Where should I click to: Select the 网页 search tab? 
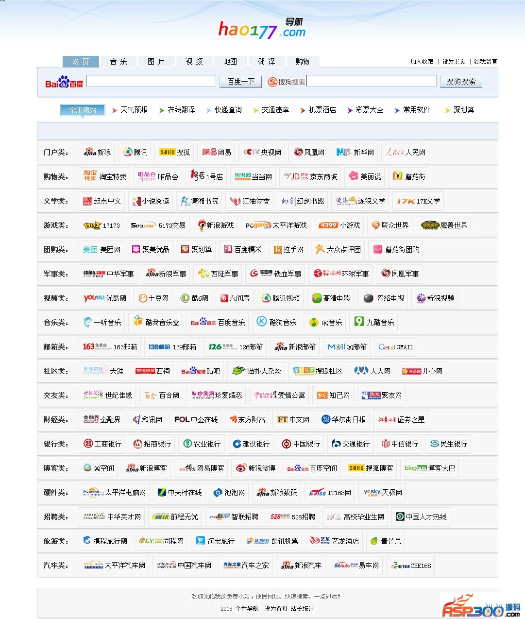pos(81,61)
